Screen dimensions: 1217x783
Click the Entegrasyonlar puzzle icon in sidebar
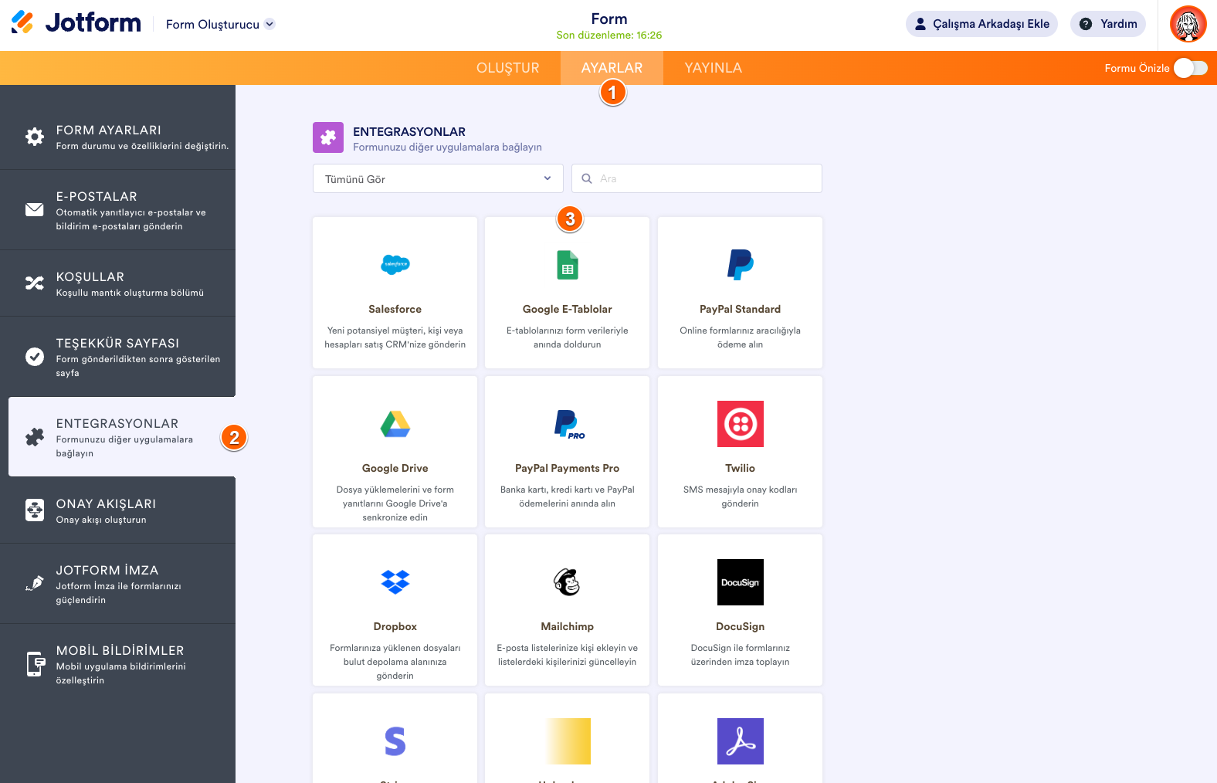pos(35,437)
